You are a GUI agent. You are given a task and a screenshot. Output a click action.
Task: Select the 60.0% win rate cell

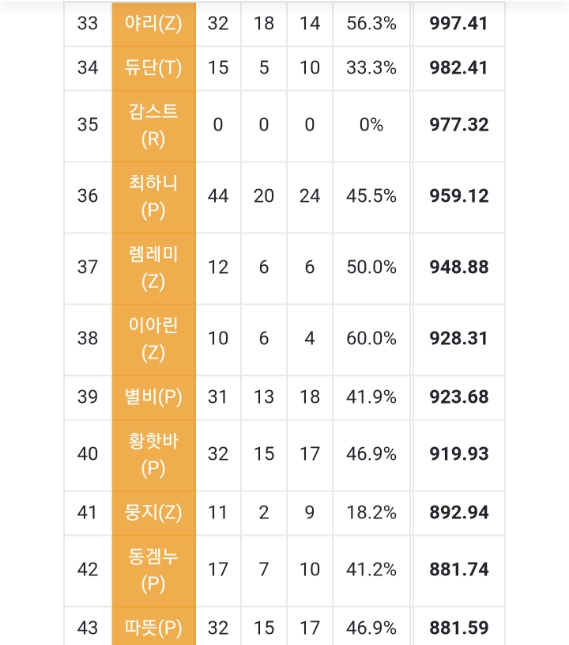click(x=371, y=339)
